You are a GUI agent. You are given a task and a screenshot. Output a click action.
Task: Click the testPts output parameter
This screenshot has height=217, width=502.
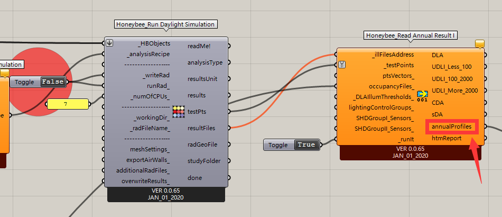tap(197, 112)
